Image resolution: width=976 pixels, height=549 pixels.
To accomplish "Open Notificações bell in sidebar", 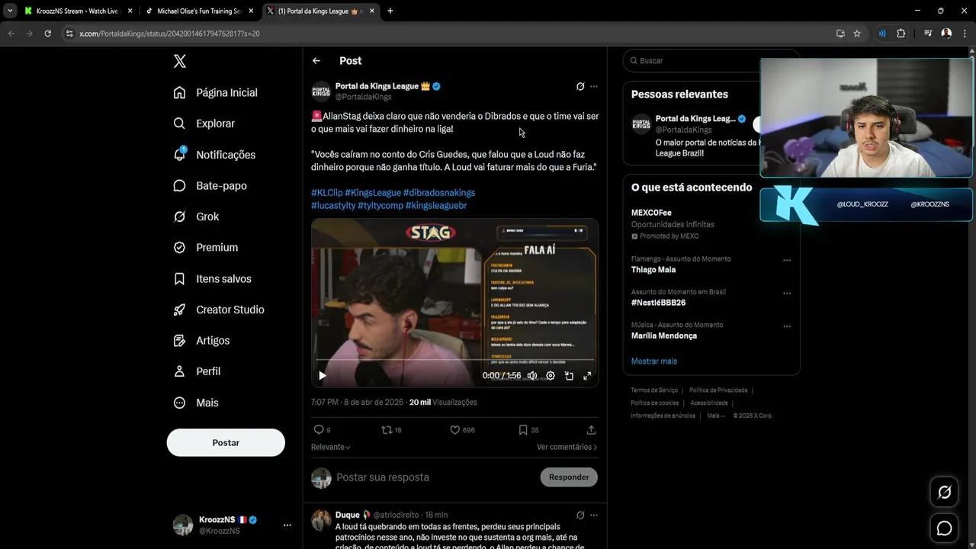I will tap(214, 154).
